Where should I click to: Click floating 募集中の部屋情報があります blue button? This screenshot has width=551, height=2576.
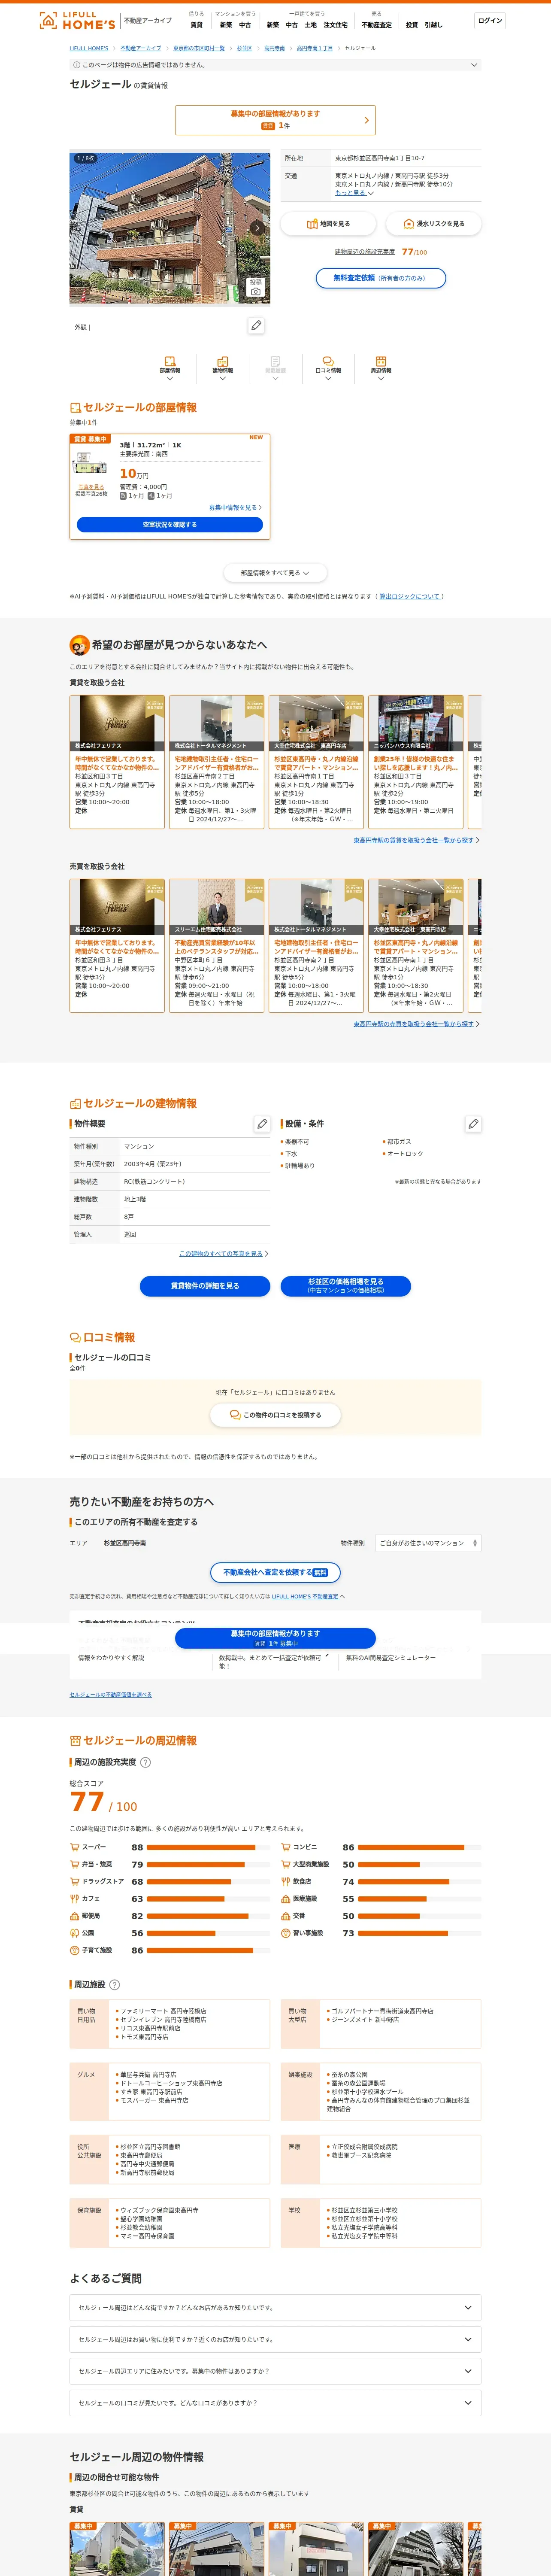pos(275,1638)
